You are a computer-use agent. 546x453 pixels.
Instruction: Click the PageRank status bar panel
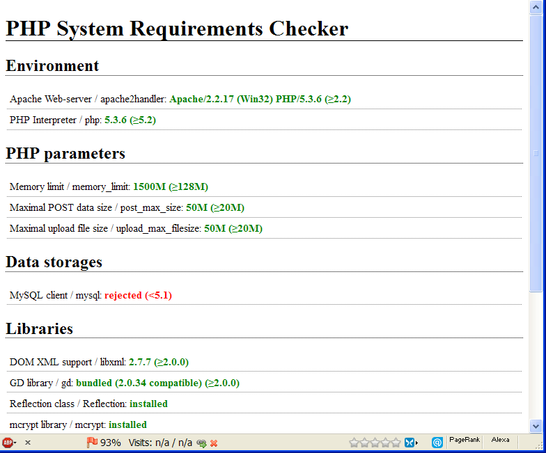(465, 440)
